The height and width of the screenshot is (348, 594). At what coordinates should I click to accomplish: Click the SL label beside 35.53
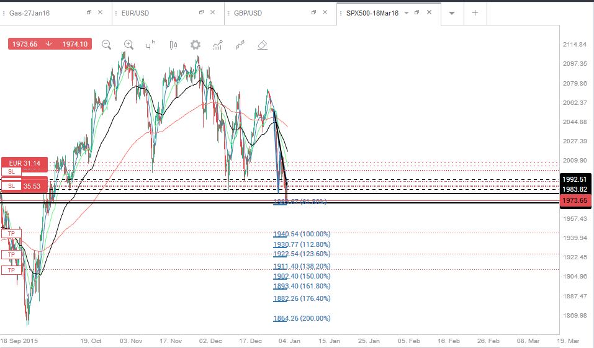point(11,186)
